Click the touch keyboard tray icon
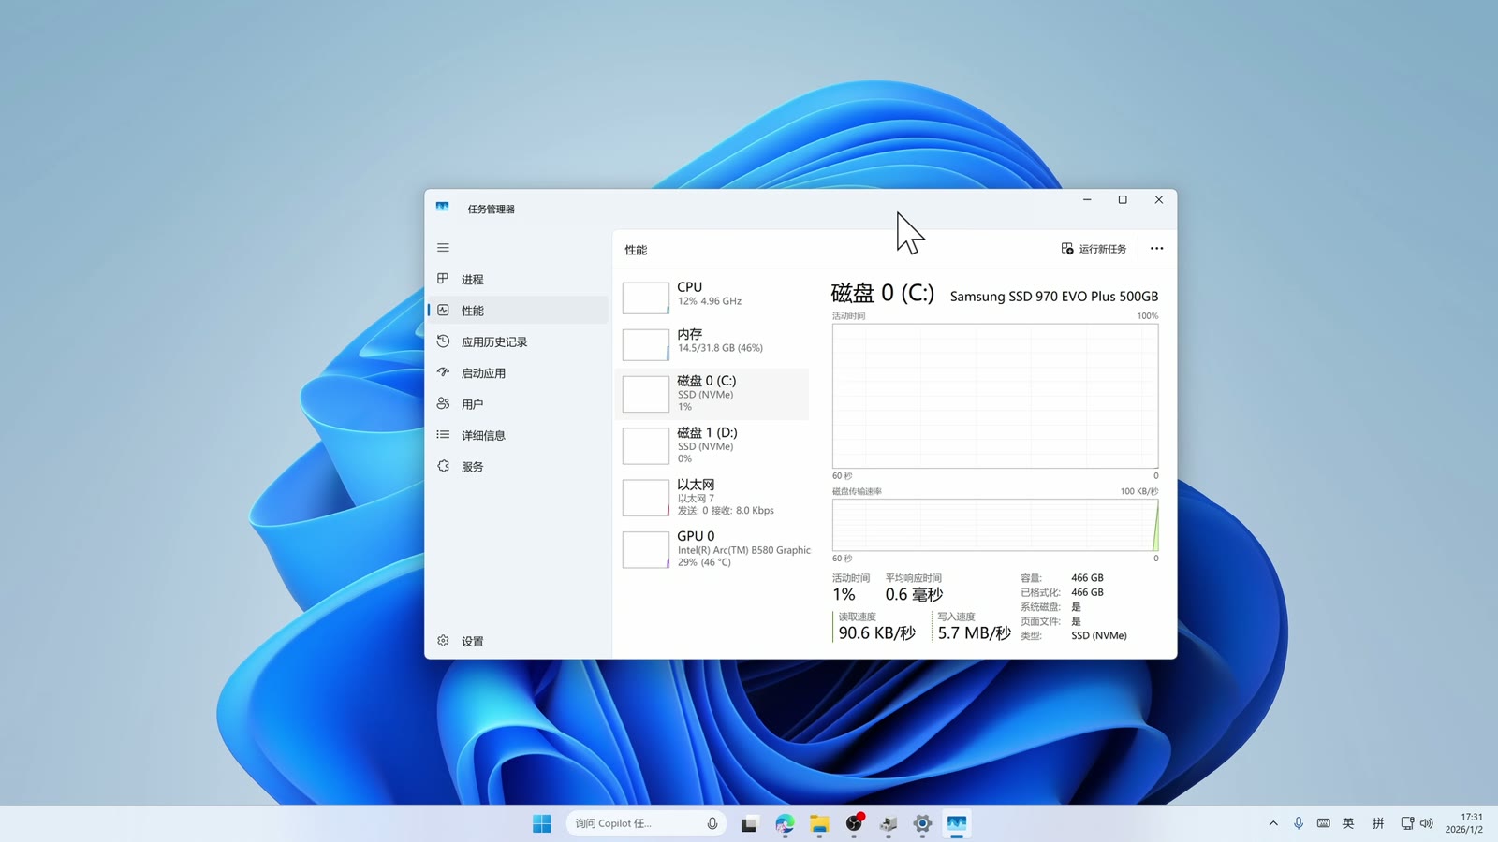Screen dimensions: 1498x842 click(x=1323, y=823)
